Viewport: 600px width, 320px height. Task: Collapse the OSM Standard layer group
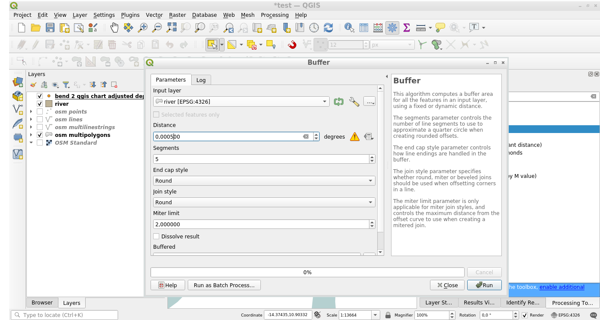coord(31,143)
